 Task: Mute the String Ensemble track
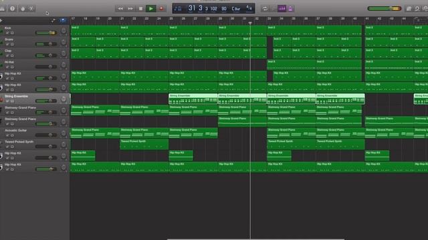[x=7, y=101]
